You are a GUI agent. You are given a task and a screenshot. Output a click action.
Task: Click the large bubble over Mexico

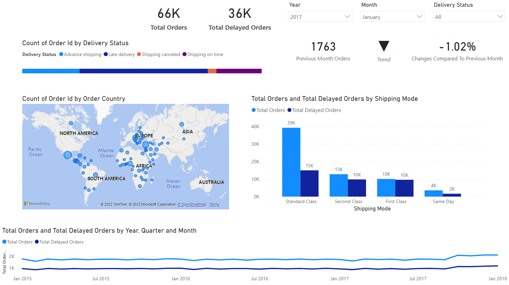pyautogui.click(x=67, y=155)
